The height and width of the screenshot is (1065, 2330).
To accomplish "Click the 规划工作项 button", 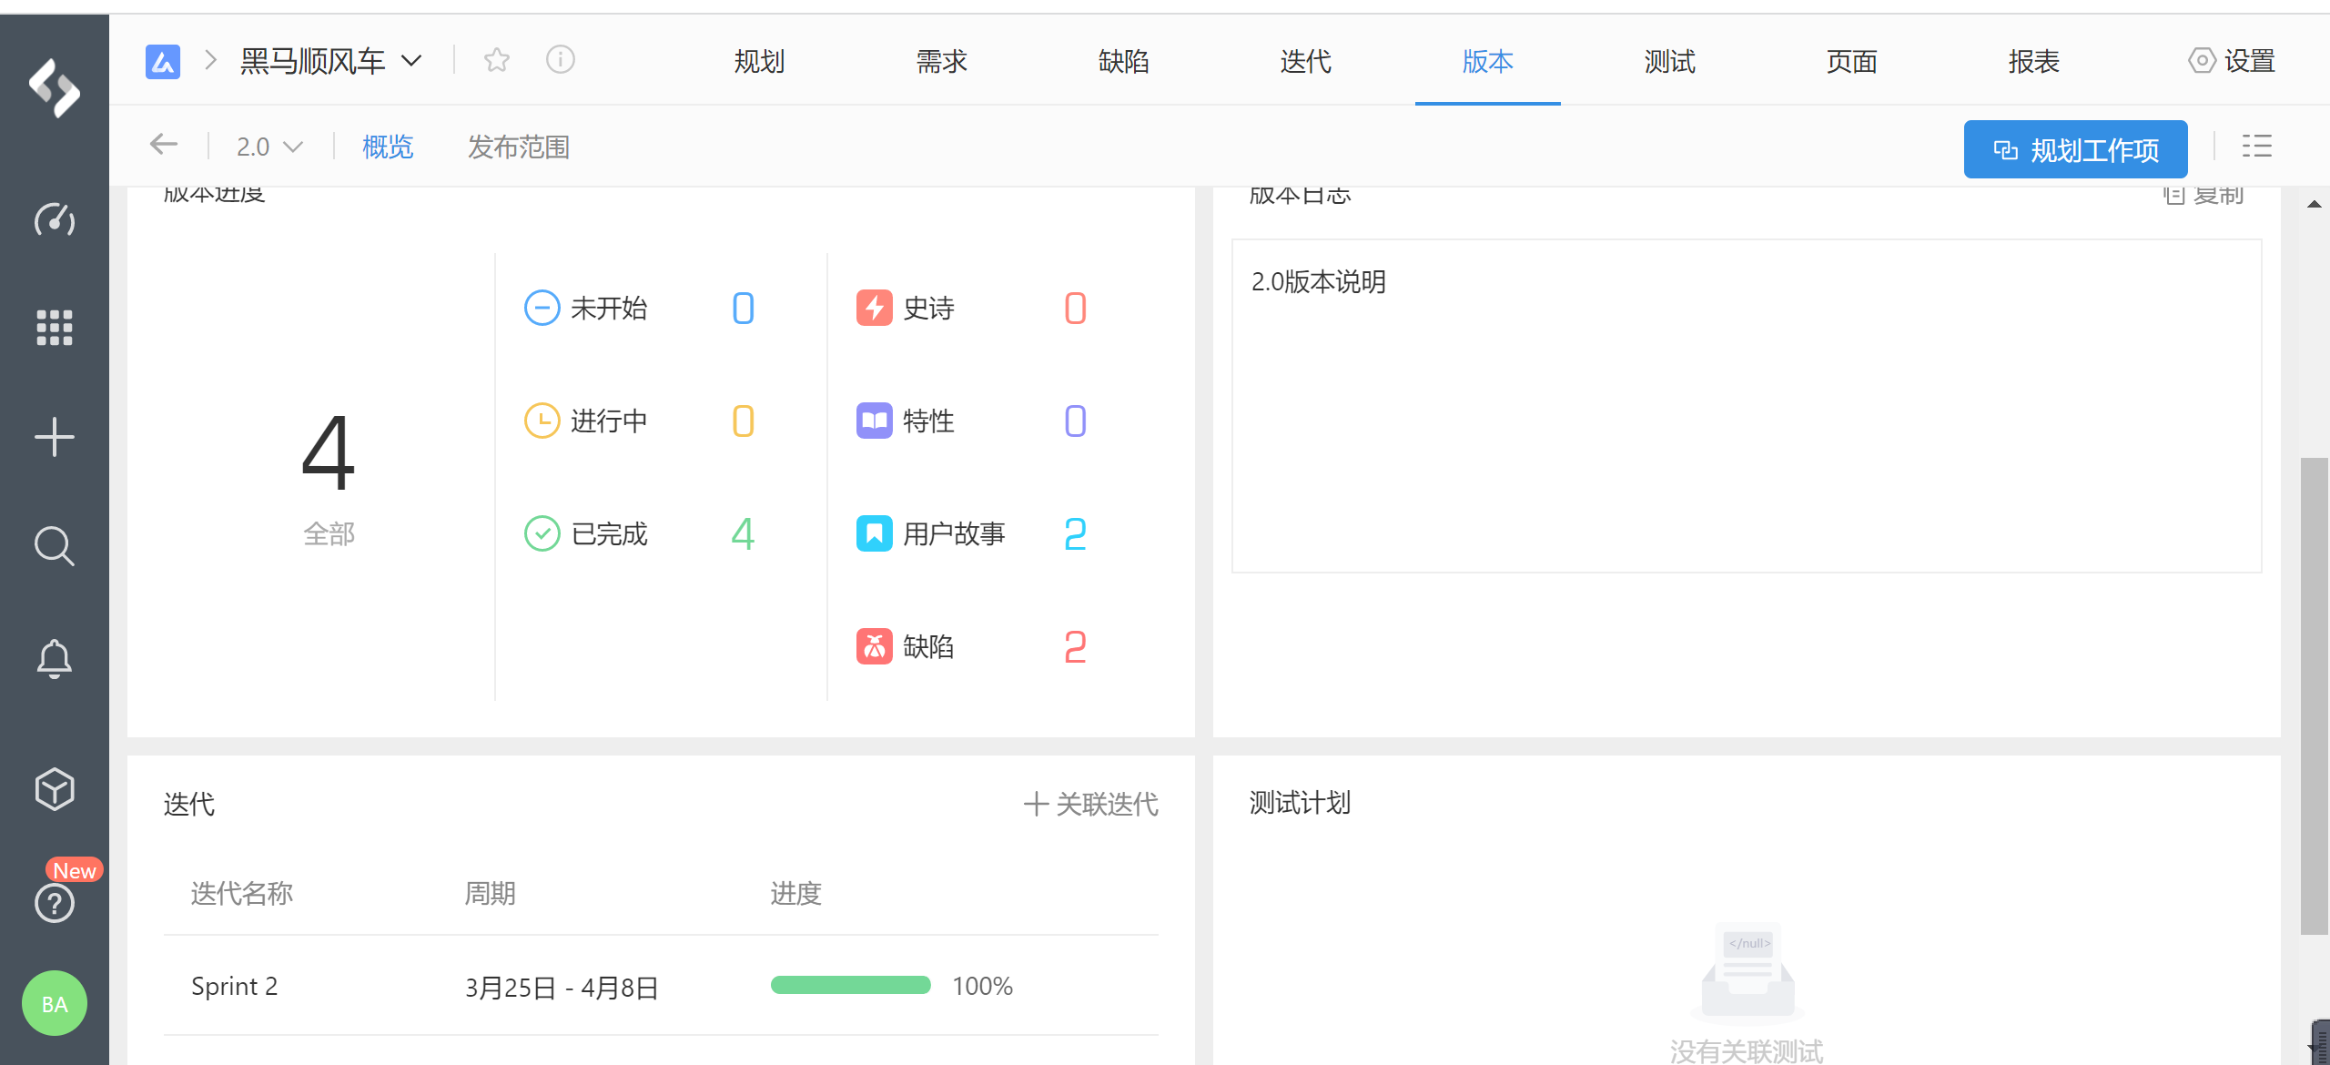I will (2075, 149).
